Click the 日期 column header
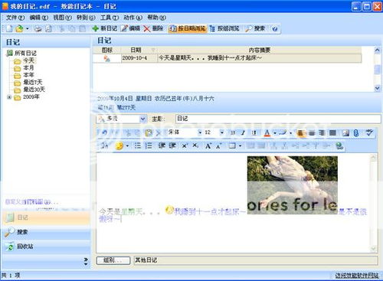383x281 pixels. [x=139, y=50]
